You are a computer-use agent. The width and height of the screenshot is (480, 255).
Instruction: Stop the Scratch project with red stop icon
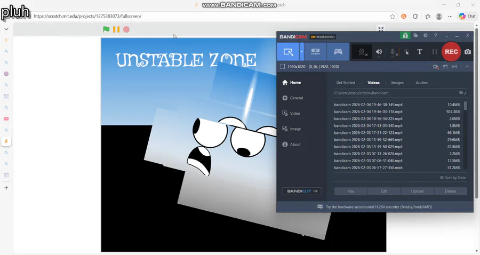pyautogui.click(x=126, y=29)
